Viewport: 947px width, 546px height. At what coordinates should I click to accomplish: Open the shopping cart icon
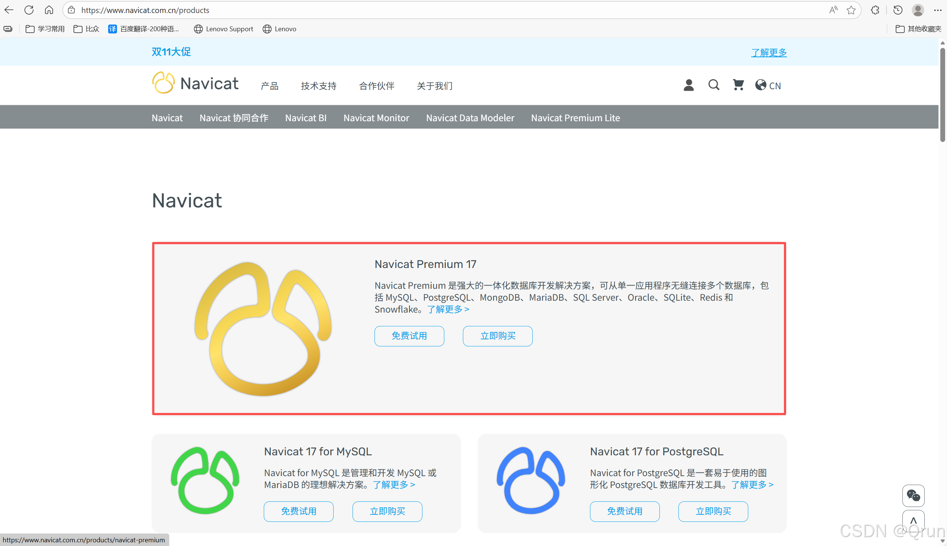pos(738,85)
